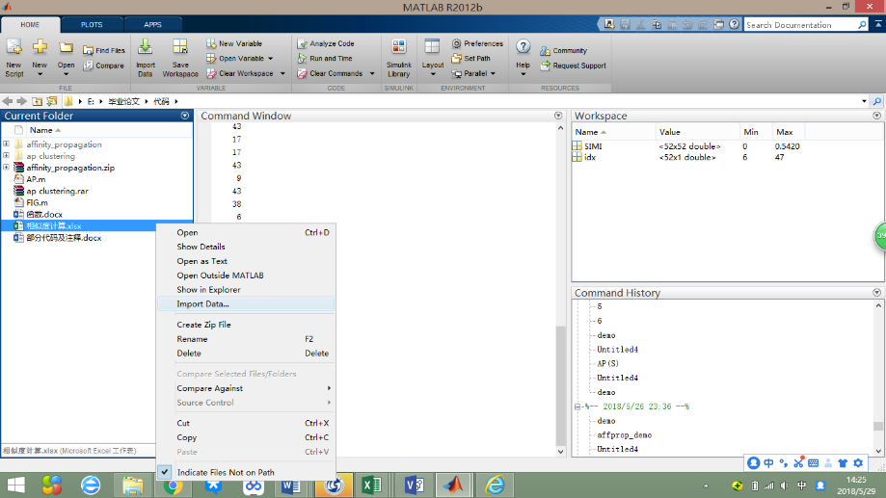Switch to the PLOTS tab
The height and width of the screenshot is (498, 886).
tap(92, 24)
